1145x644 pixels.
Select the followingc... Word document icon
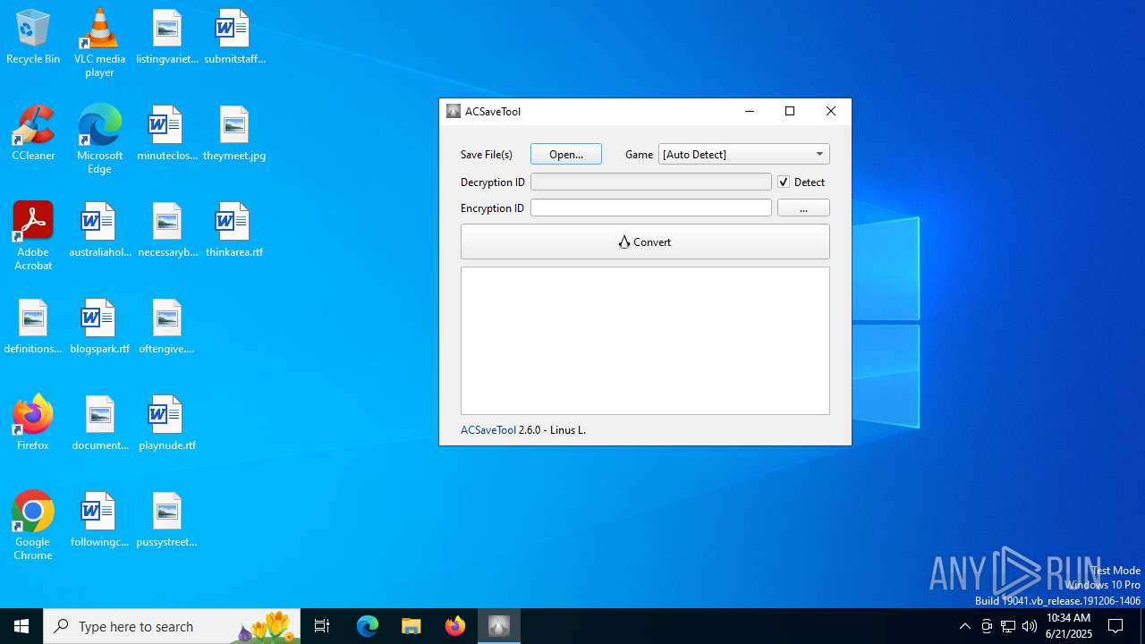(99, 521)
